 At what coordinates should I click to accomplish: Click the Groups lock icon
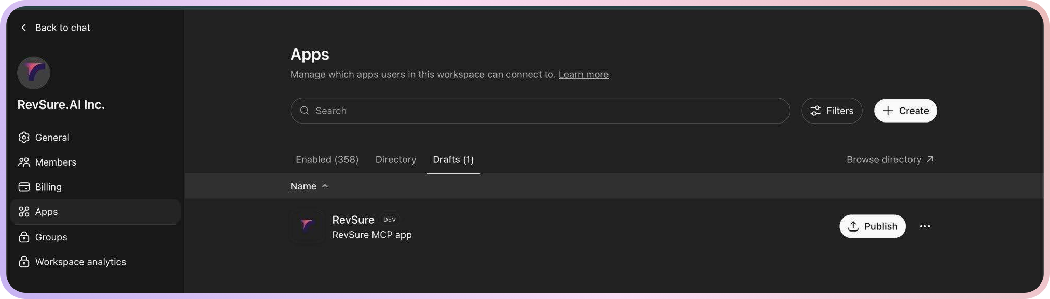pyautogui.click(x=24, y=237)
